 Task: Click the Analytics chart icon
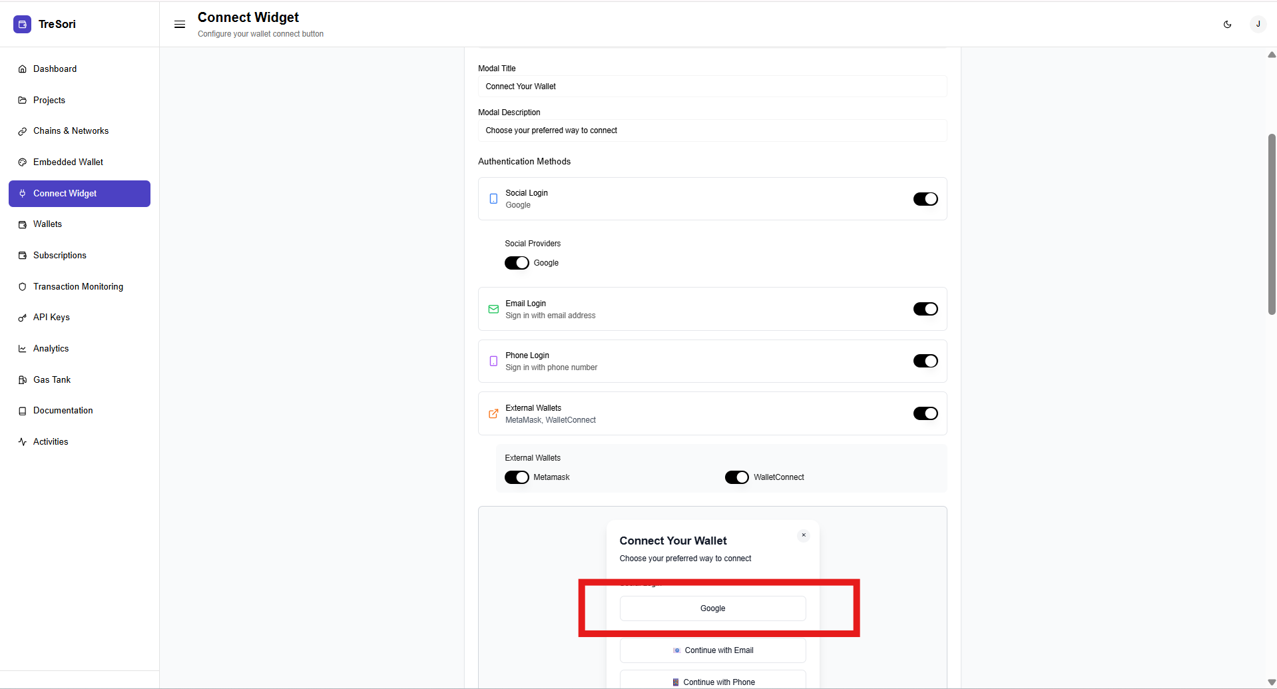pos(23,349)
